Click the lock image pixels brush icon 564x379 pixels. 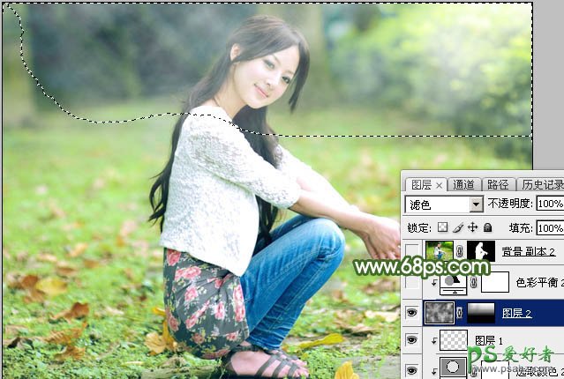pyautogui.click(x=459, y=227)
